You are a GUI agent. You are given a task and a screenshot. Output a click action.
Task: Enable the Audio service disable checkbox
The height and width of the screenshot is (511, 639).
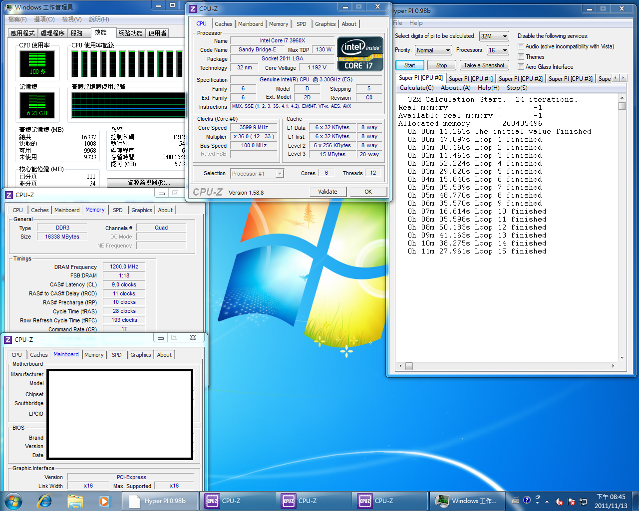coord(521,46)
